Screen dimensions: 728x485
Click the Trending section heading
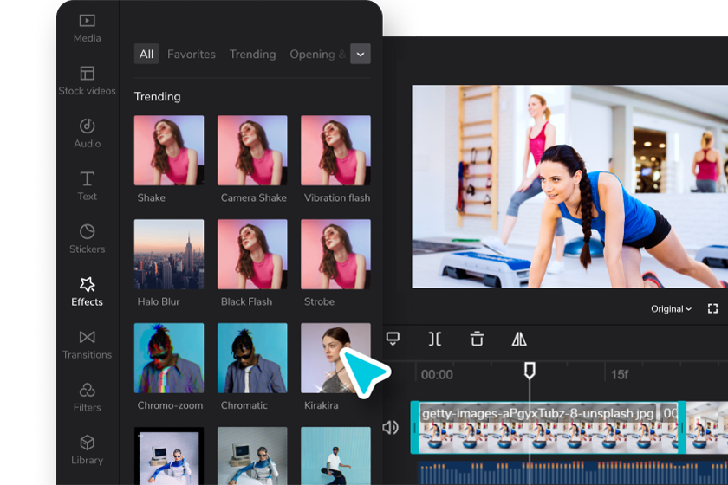point(158,96)
